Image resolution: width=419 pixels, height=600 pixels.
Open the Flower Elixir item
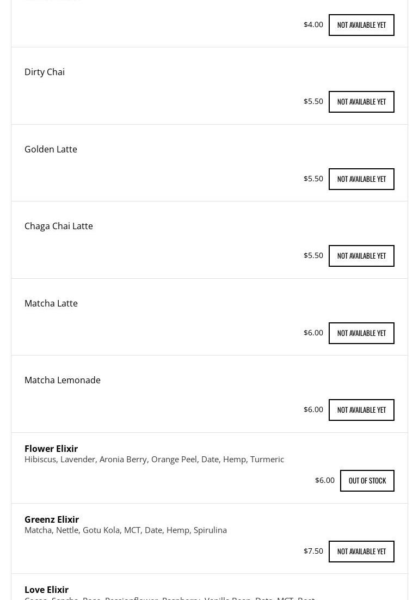pos(51,449)
